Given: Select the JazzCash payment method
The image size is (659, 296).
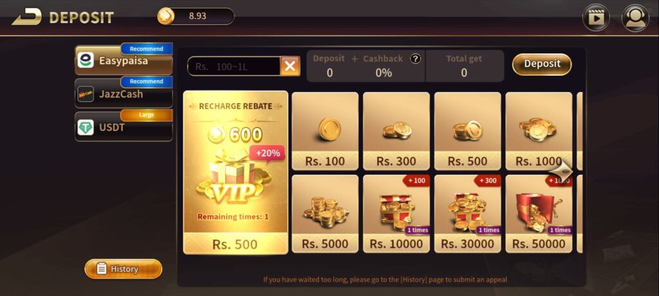Looking at the screenshot, I should 124,94.
